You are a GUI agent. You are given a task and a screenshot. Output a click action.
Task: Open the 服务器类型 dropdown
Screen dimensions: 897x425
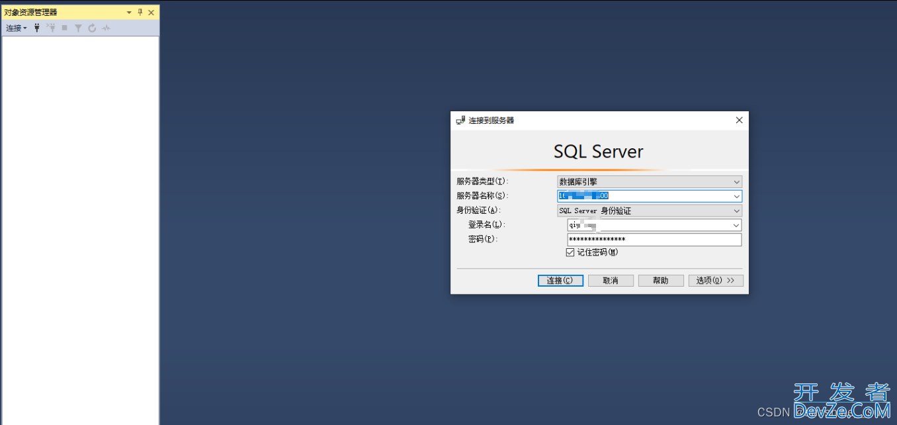click(650, 181)
